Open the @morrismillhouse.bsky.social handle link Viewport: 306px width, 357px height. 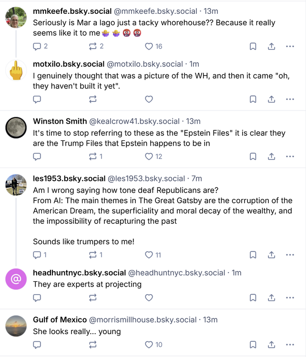point(143,319)
